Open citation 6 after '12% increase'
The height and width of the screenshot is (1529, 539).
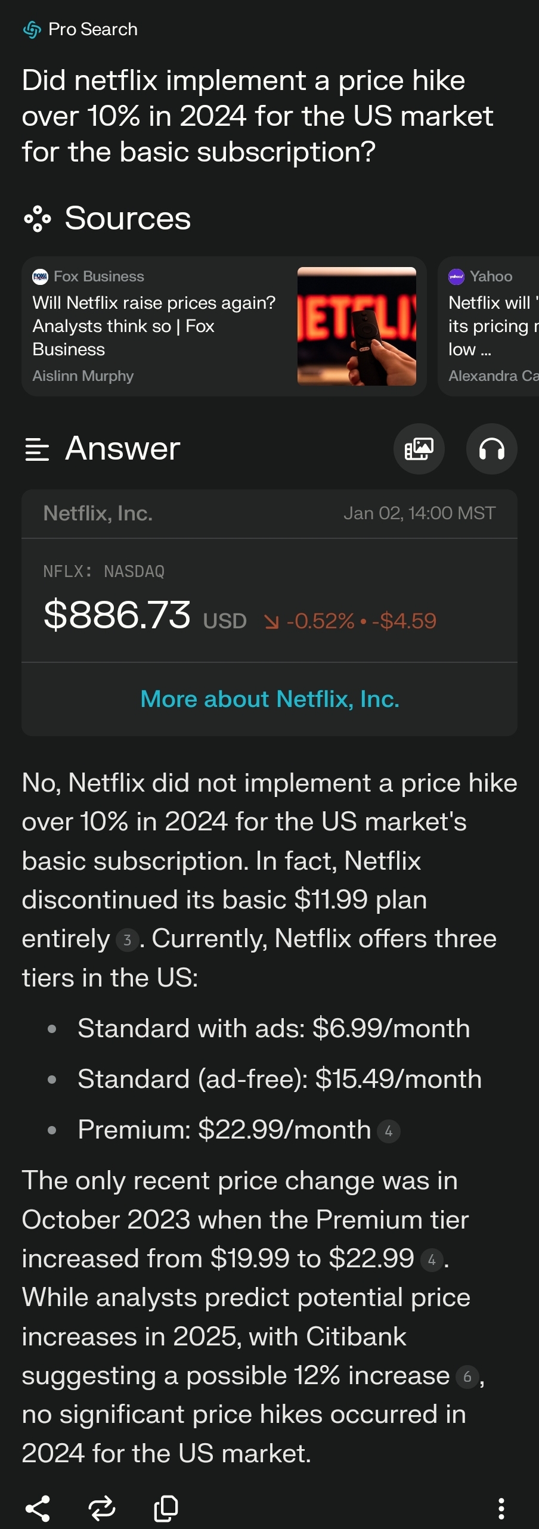click(467, 1376)
